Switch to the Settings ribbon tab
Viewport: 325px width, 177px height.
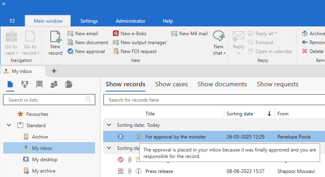pos(89,21)
